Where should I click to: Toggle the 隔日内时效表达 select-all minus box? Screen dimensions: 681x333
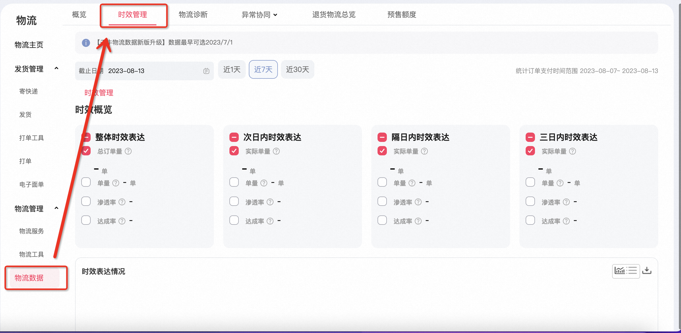(382, 137)
